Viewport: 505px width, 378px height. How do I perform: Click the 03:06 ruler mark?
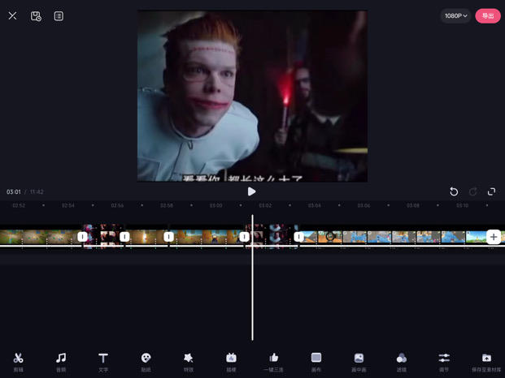tap(364, 205)
